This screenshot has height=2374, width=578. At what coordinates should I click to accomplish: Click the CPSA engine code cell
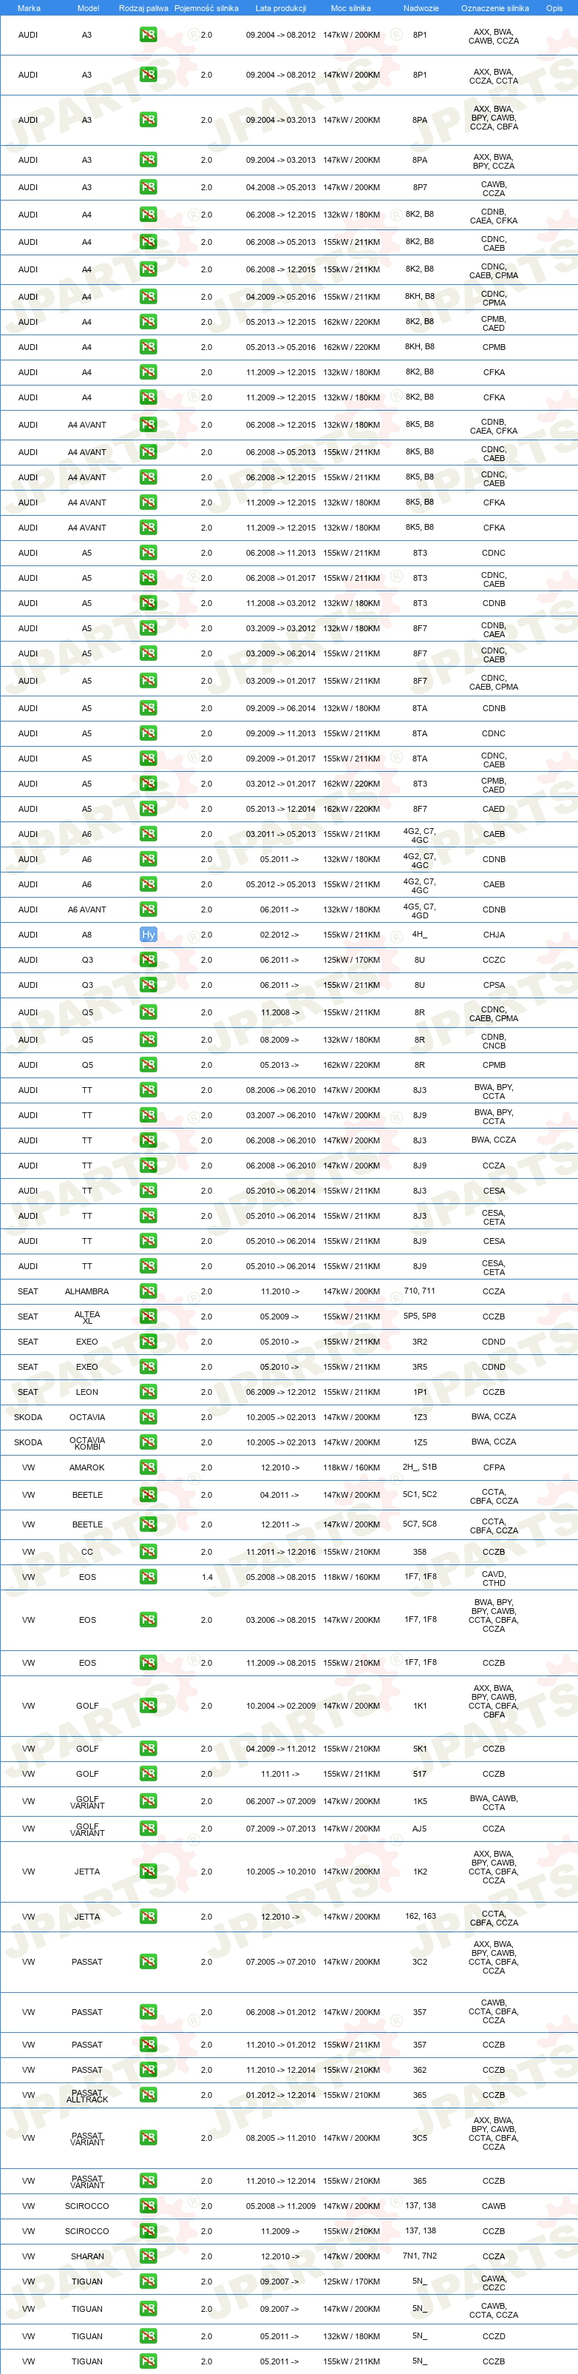(x=494, y=985)
